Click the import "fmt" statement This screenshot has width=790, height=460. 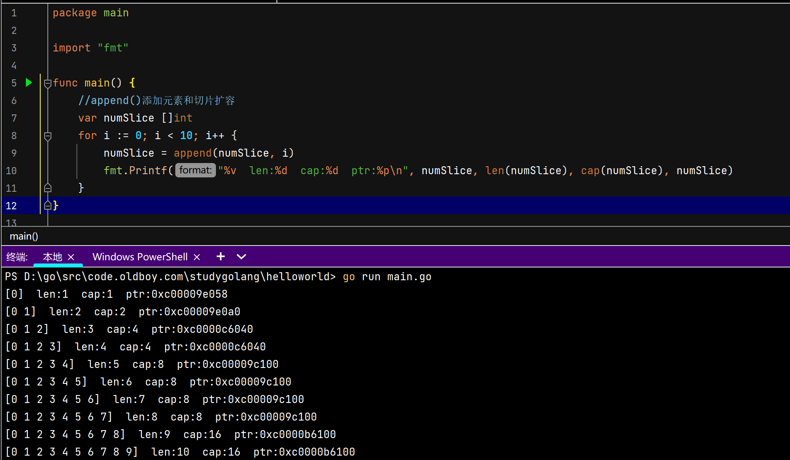91,48
